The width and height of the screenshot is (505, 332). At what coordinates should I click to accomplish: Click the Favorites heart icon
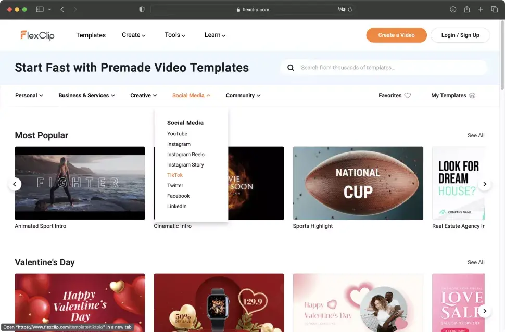[408, 96]
